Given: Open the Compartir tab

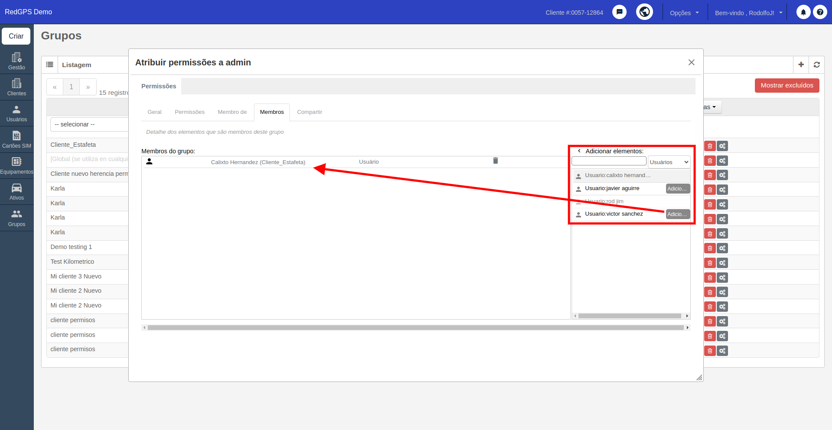Looking at the screenshot, I should point(309,112).
